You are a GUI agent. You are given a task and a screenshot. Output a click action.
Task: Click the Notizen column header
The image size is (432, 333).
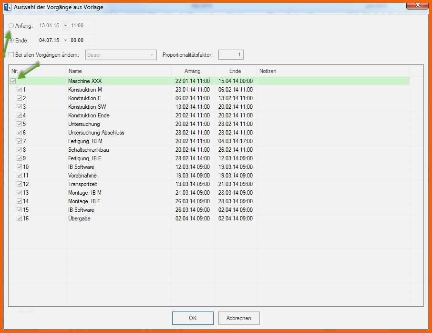pyautogui.click(x=333, y=71)
